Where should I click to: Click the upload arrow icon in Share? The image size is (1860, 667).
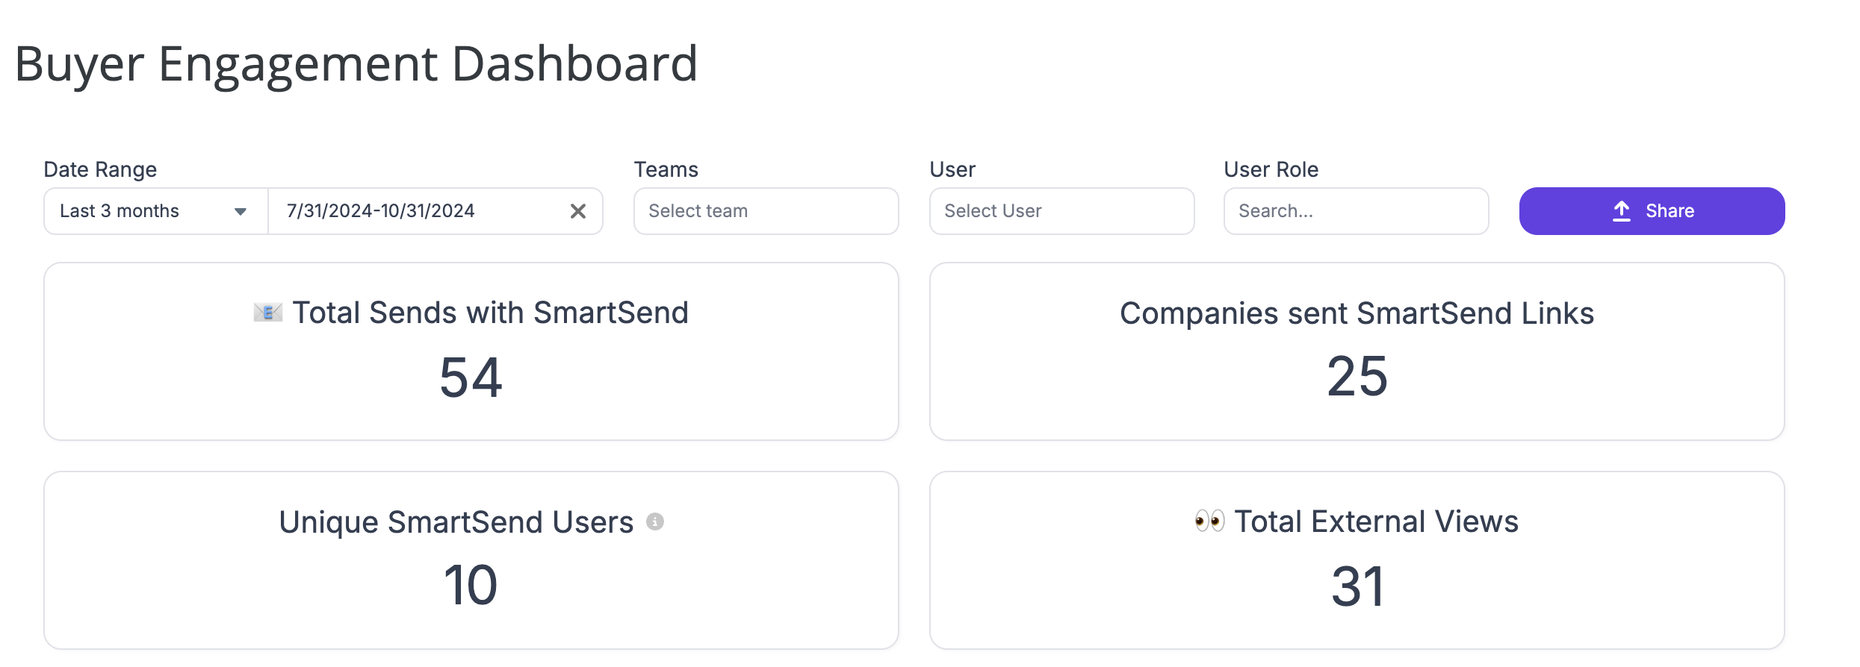point(1621,211)
